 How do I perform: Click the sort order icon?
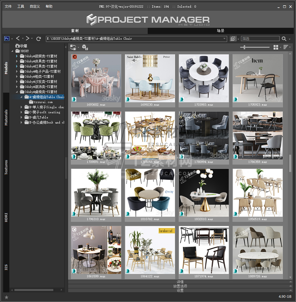[286, 47]
